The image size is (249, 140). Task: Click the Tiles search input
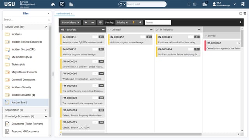coord(25,20)
